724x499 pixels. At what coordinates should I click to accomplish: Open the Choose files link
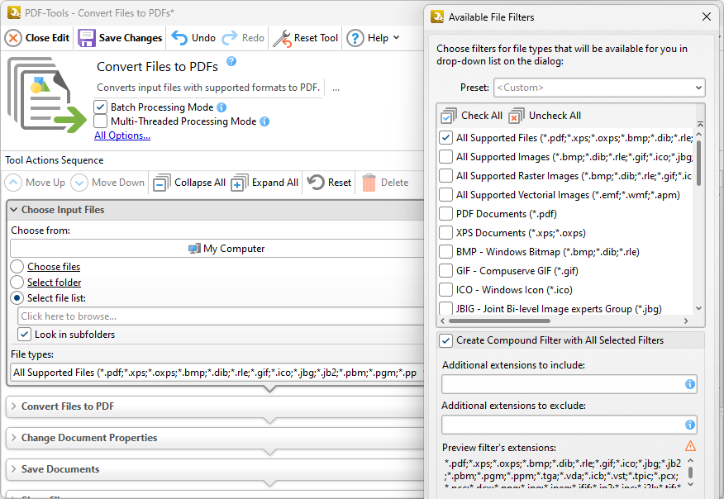pyautogui.click(x=54, y=267)
